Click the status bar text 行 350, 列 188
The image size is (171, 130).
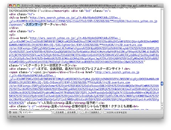[17, 117]
